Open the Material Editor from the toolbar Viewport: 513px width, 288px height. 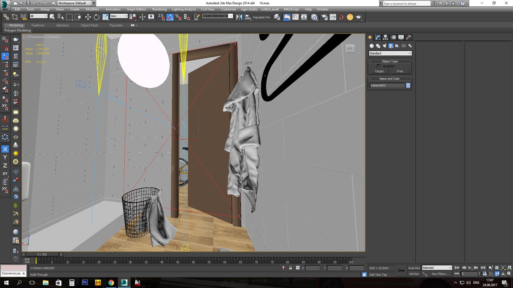314,17
